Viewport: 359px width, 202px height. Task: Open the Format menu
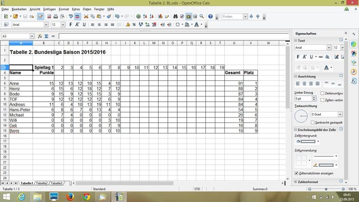point(63,9)
